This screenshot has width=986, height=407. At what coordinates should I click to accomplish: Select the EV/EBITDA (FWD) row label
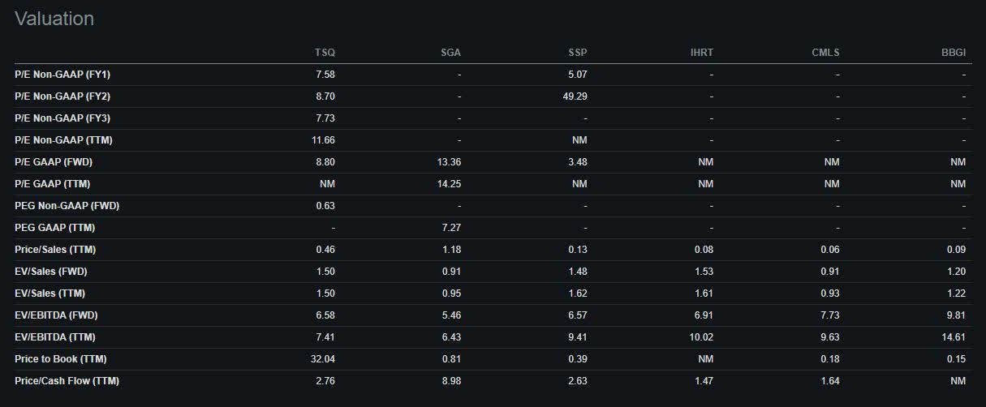pyautogui.click(x=56, y=315)
